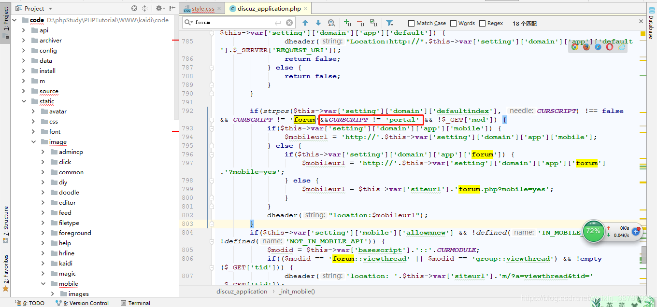Expand the admincp folder

43,152
